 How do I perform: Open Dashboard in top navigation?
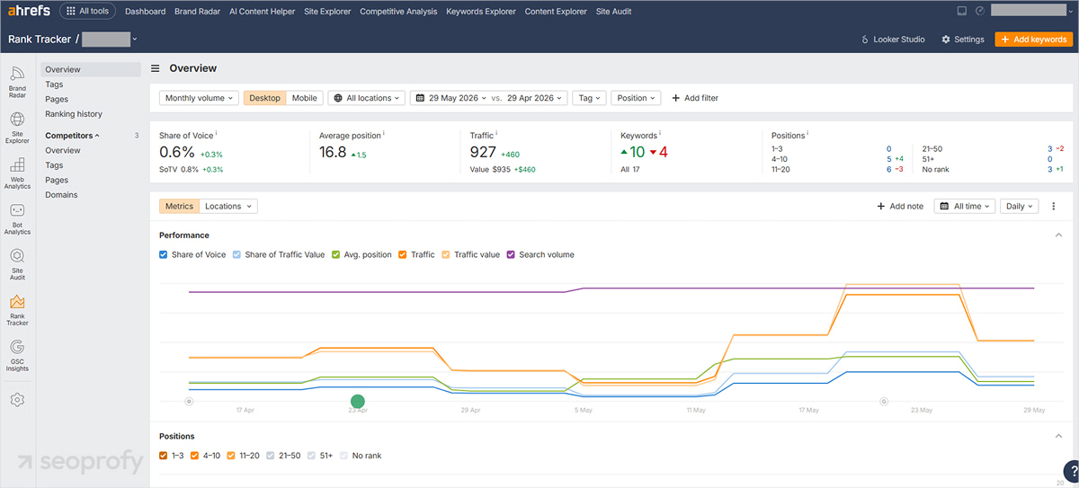click(146, 12)
